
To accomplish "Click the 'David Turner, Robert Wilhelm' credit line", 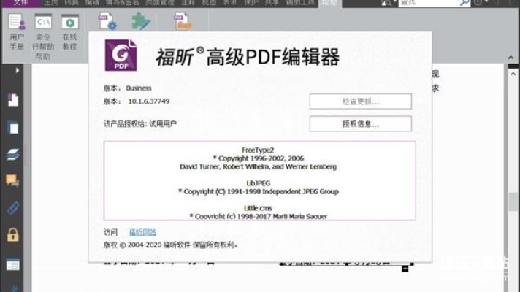I will [258, 166].
